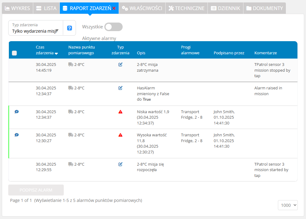The width and height of the screenshot is (306, 219).
Task: Open the Dokumenty tab
Action: tap(265, 8)
